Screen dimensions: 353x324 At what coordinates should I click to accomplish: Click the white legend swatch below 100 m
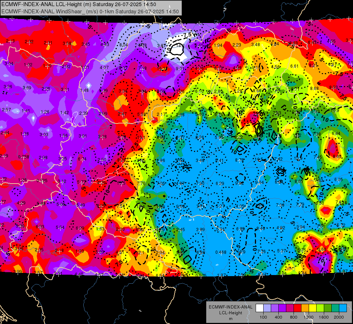click(x=260, y=308)
